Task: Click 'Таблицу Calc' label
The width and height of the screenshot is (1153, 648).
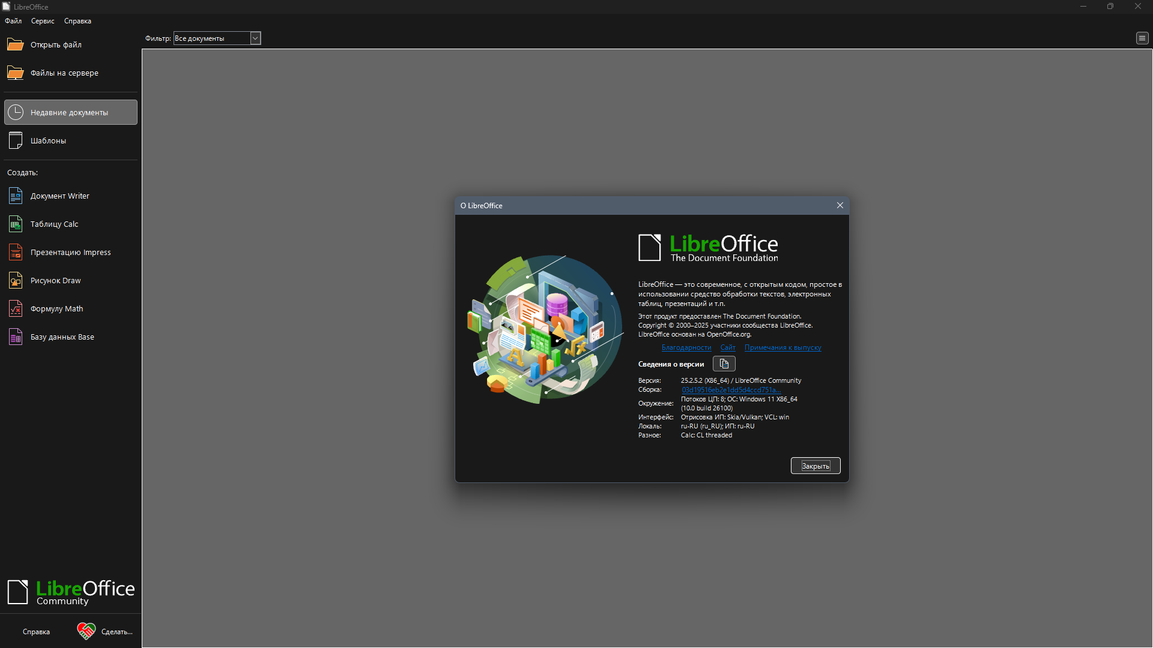Action: pyautogui.click(x=54, y=224)
